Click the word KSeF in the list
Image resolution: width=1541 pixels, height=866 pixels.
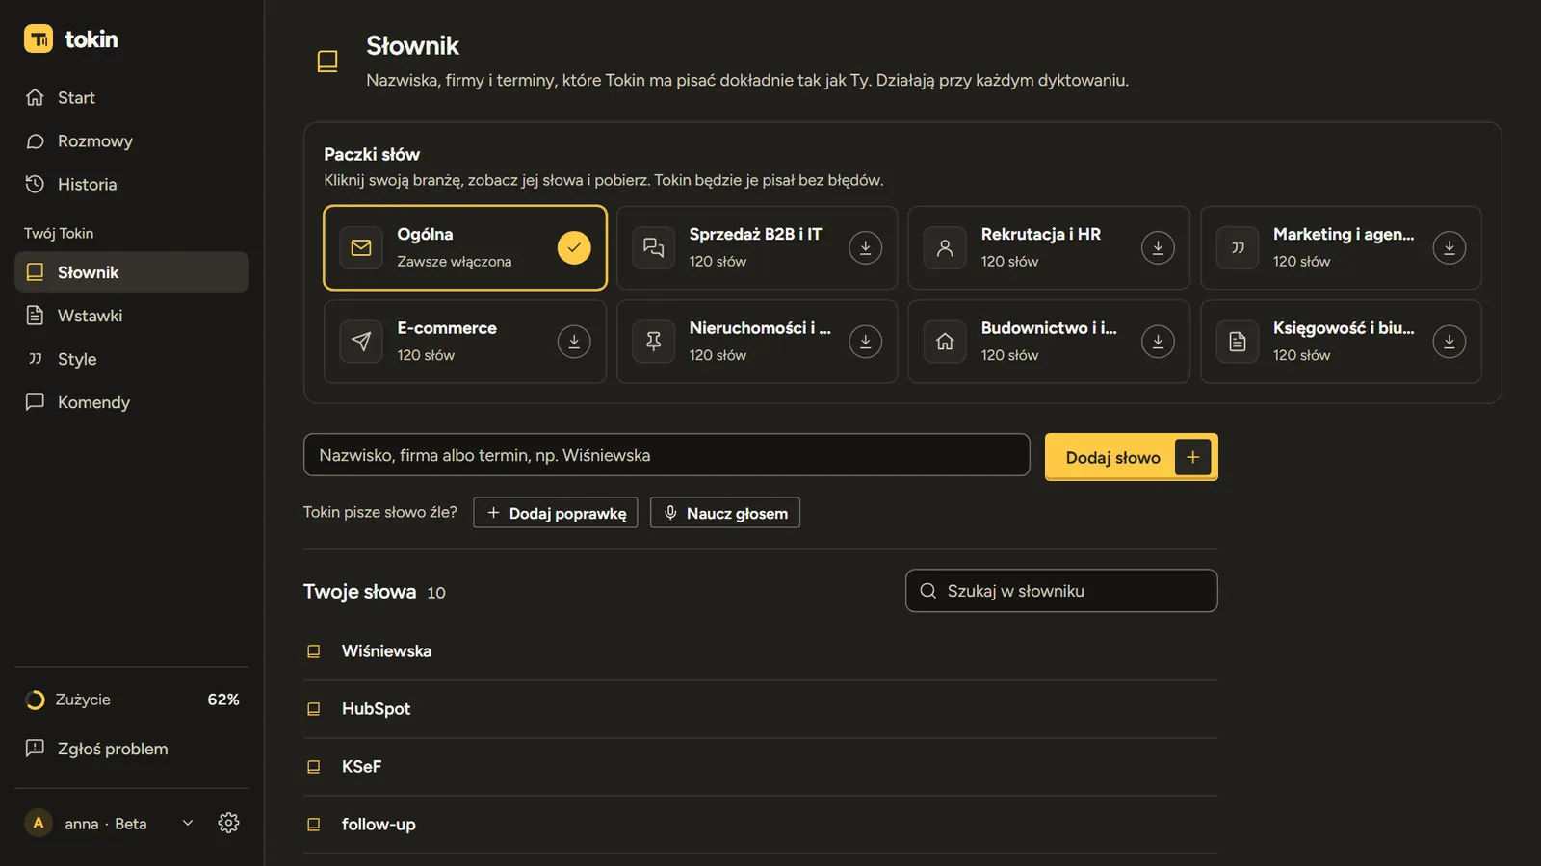[361, 767]
